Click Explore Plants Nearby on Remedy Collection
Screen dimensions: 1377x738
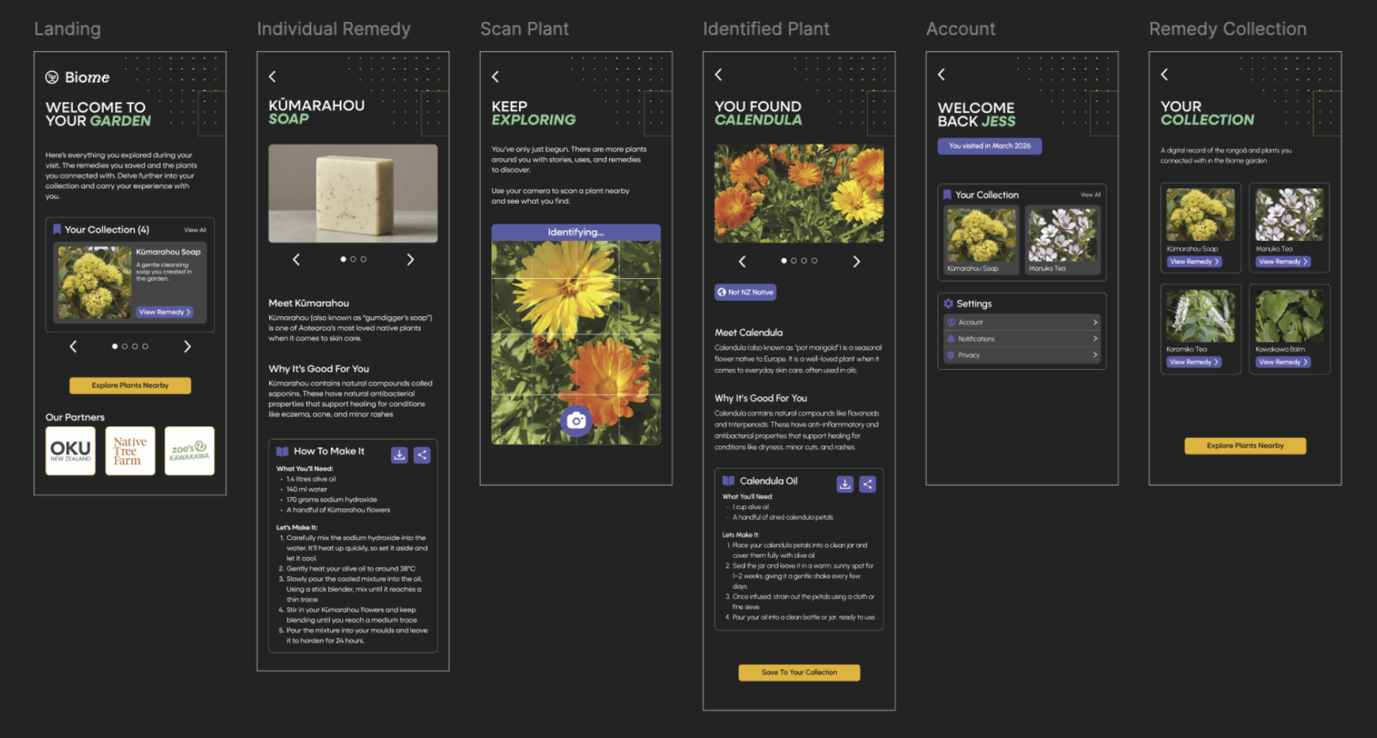(1245, 446)
